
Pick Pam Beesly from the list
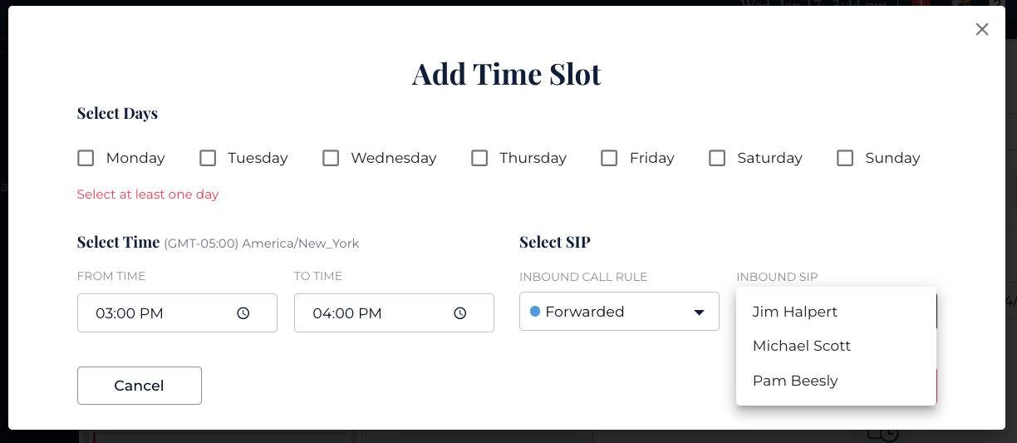coord(795,381)
